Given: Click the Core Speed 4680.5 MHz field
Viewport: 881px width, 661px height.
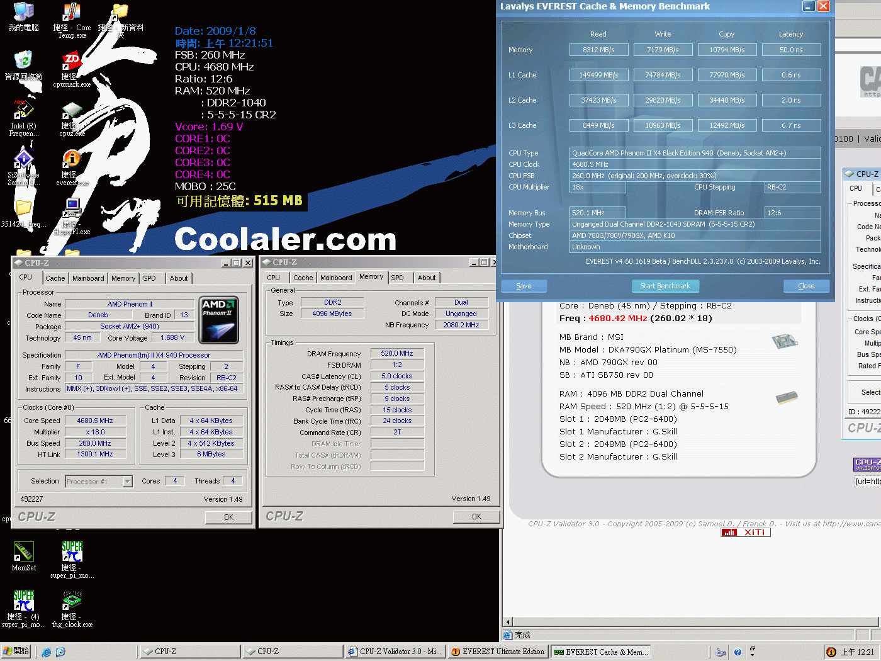Looking at the screenshot, I should tap(95, 421).
